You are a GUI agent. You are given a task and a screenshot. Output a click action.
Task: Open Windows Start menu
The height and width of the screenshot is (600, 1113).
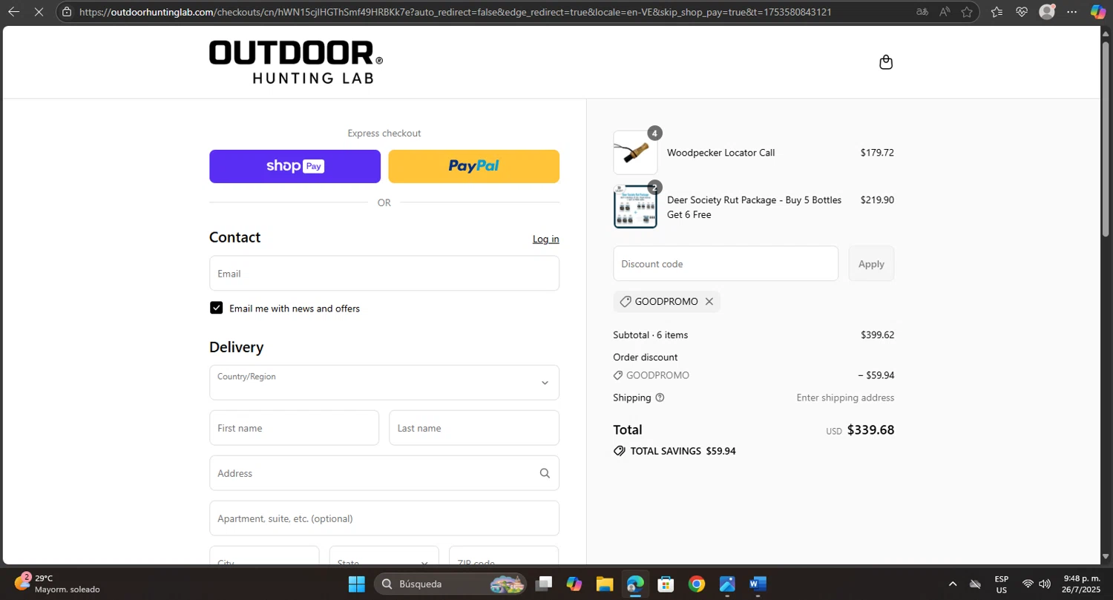(357, 584)
